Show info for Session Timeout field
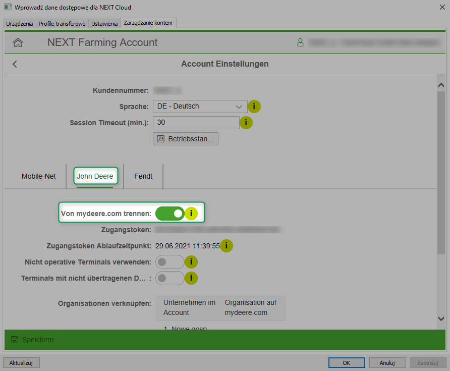The image size is (450, 371). pos(246,123)
